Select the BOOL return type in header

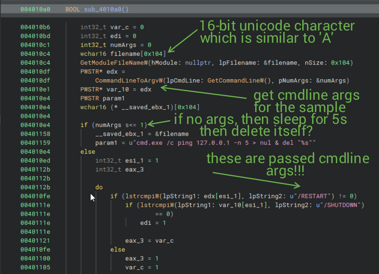click(x=73, y=9)
